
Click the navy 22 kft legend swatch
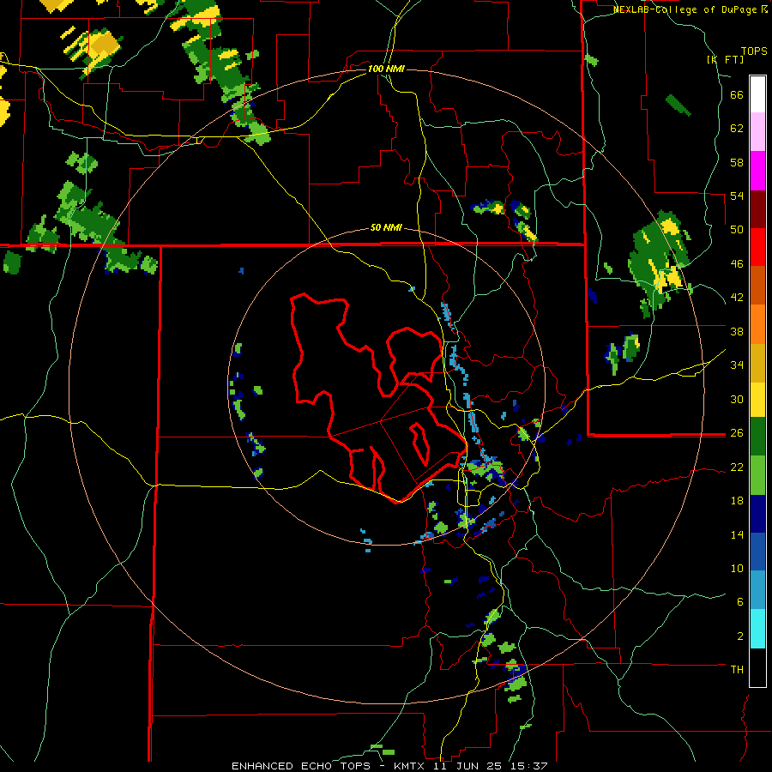click(x=757, y=514)
